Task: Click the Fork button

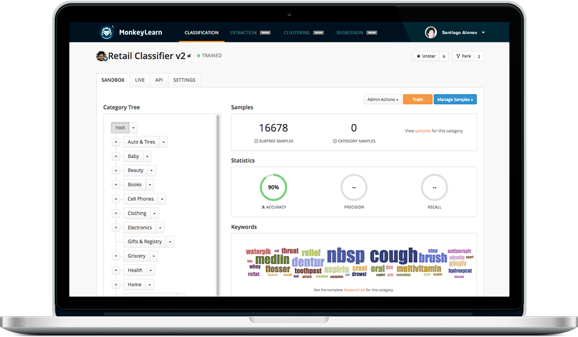Action: point(464,57)
